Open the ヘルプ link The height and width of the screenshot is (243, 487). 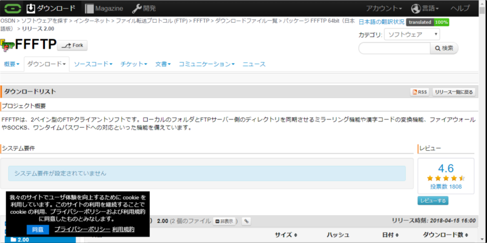point(460,9)
